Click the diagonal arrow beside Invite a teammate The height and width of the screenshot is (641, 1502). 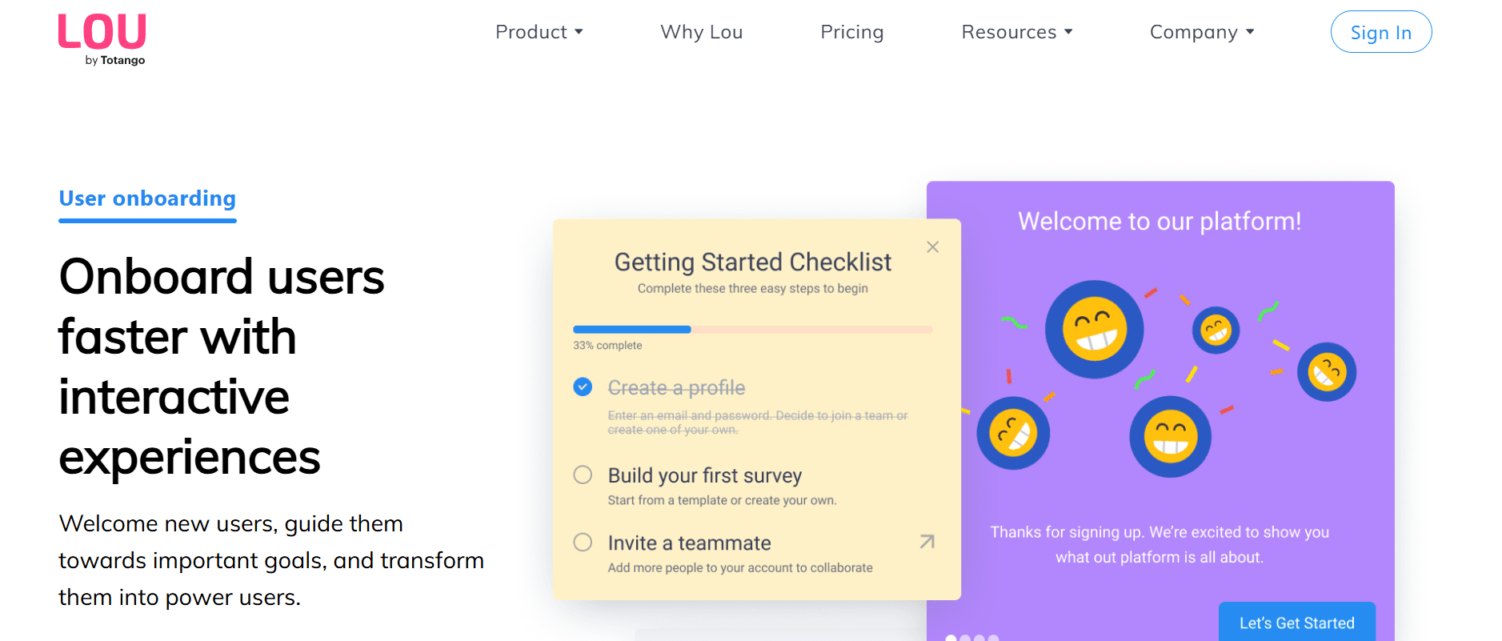pyautogui.click(x=926, y=542)
